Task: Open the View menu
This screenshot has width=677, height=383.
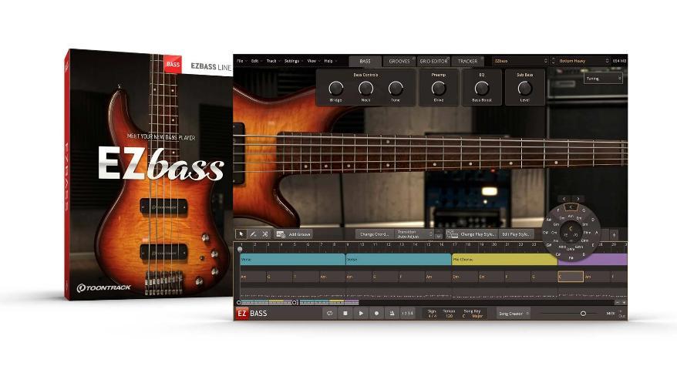Action: [312, 61]
